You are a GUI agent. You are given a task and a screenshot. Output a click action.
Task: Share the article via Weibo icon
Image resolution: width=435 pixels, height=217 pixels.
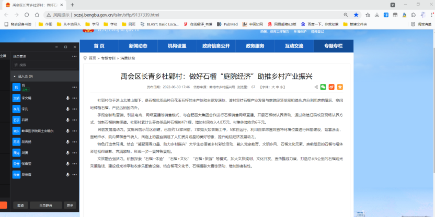(x=331, y=87)
